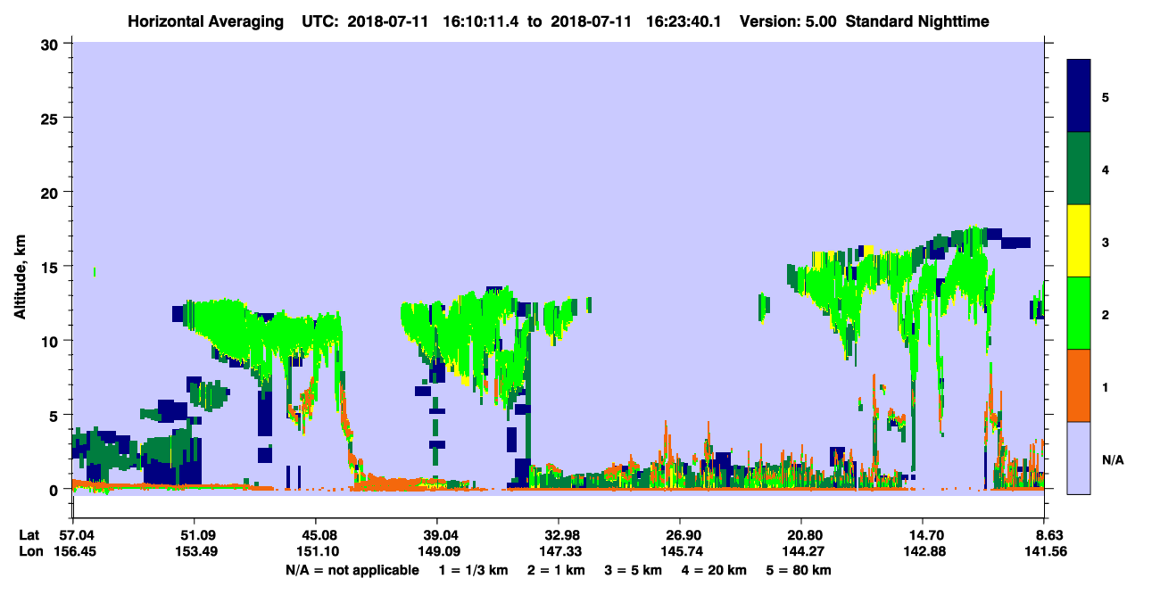Click the lavender N/A color bar segment
This screenshot has height=595, width=1160.
point(1079,458)
